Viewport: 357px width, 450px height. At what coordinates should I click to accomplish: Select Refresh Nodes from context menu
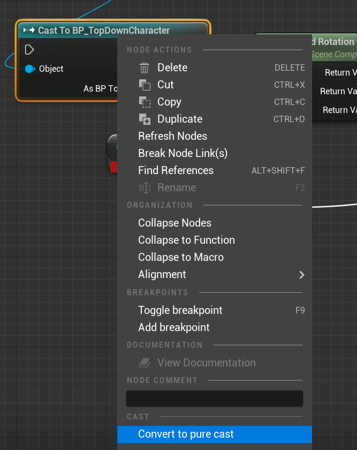[172, 136]
